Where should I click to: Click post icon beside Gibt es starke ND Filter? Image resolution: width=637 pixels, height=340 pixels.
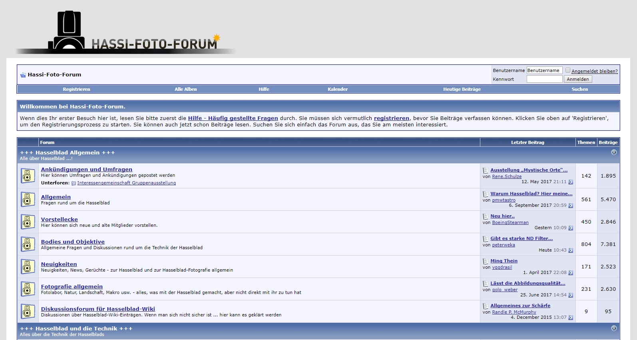[x=486, y=239]
